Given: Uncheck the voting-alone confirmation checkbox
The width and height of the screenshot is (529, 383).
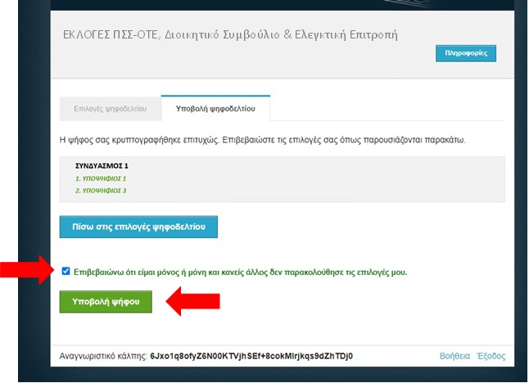Looking at the screenshot, I should coord(66,271).
